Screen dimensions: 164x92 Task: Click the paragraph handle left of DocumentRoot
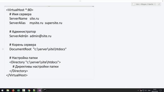point(3,49)
